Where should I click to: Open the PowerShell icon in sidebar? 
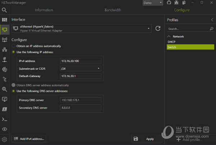pyautogui.click(x=4, y=109)
